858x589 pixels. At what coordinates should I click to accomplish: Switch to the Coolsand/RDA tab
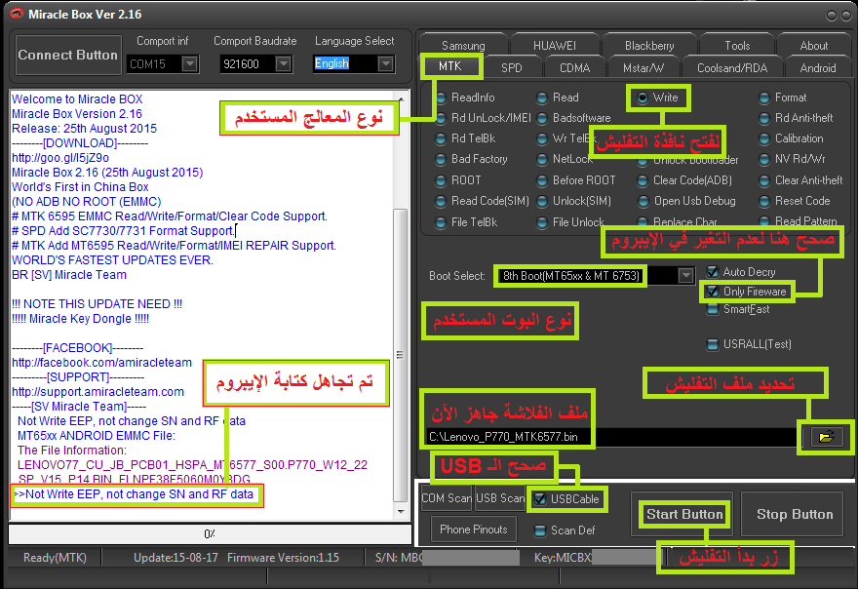[732, 68]
